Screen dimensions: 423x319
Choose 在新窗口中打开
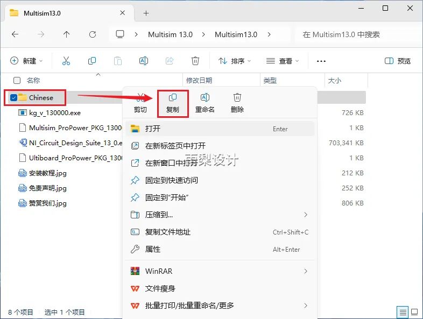tap(220, 163)
